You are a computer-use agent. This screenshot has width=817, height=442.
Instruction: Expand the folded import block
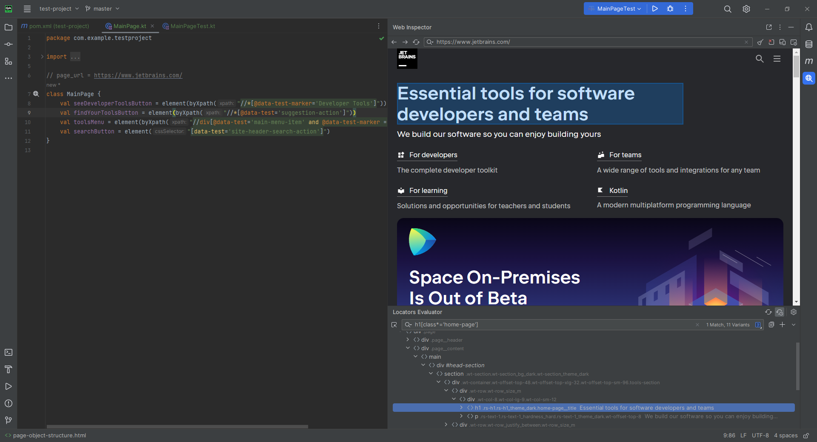click(x=42, y=57)
